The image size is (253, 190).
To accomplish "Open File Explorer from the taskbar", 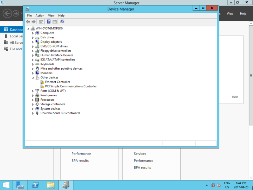I will pos(51,185).
